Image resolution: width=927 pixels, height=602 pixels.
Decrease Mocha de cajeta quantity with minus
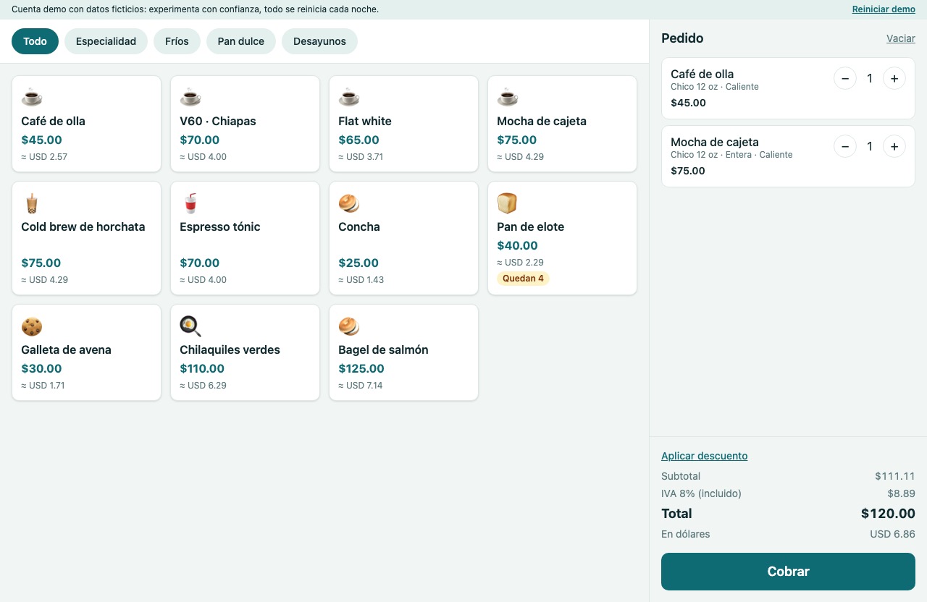click(845, 146)
